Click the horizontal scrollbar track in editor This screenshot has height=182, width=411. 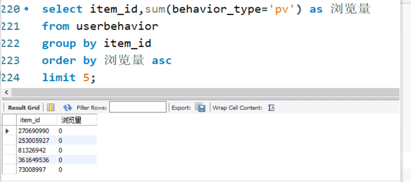205,92
